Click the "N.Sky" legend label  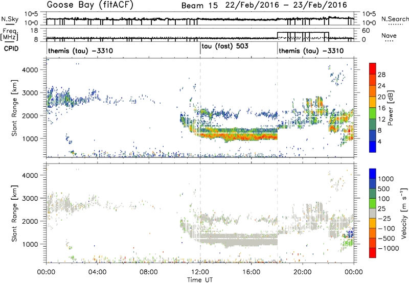click(10, 19)
